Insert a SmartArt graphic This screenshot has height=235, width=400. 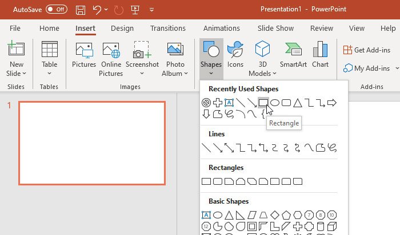293,56
